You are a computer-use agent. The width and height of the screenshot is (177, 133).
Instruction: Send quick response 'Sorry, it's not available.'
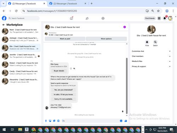coord(63,99)
